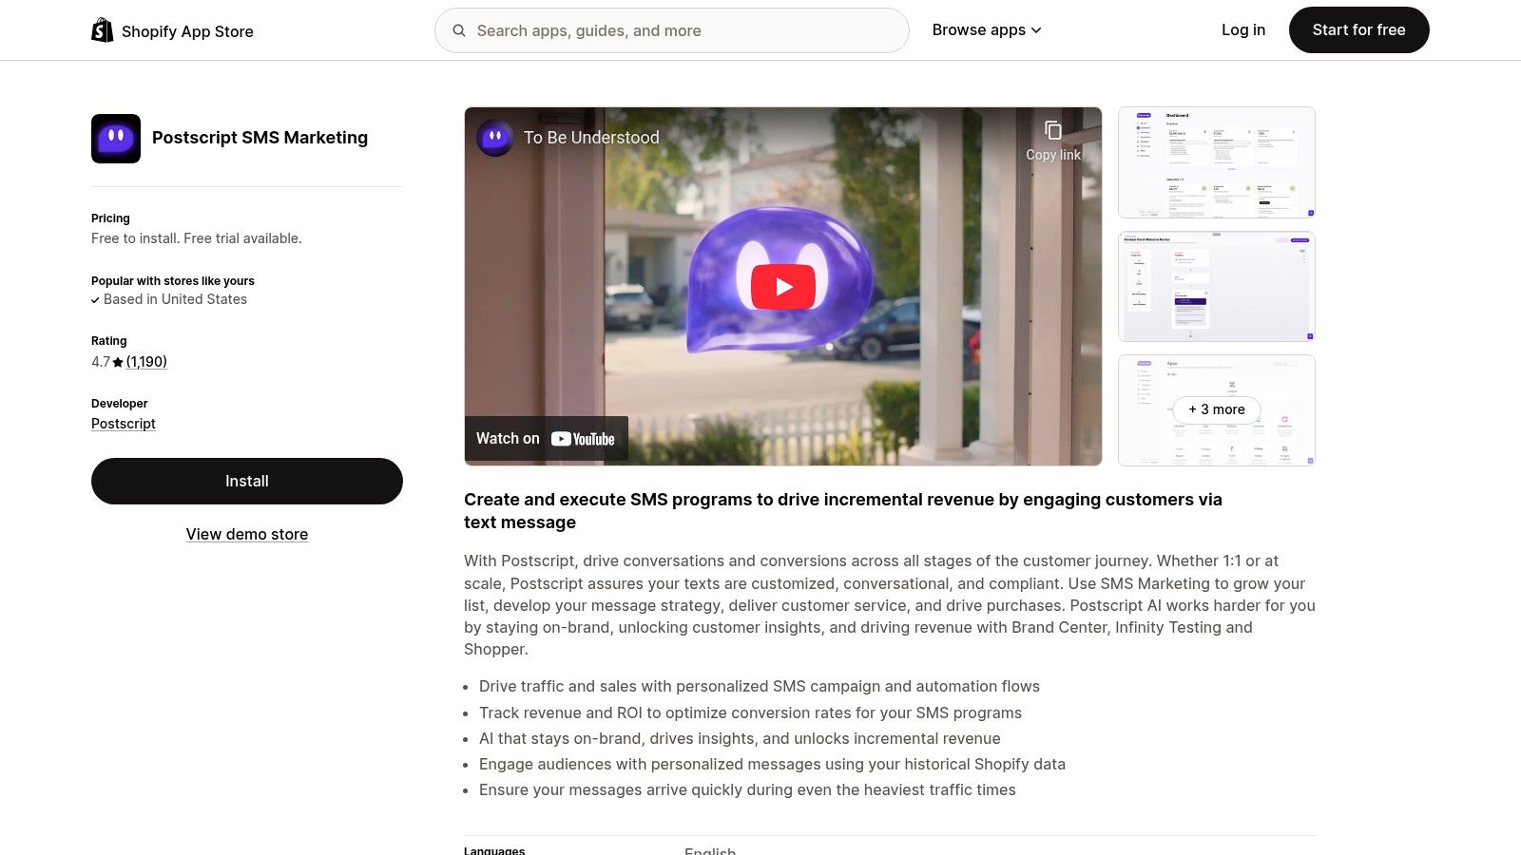This screenshot has height=855, width=1521.
Task: Click the 'Create and execute SMS programs' headline
Action: pos(843,511)
